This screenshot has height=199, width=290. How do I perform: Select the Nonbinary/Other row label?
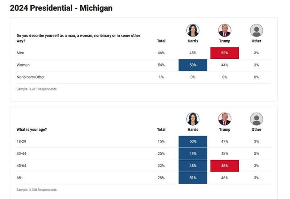click(x=30, y=77)
